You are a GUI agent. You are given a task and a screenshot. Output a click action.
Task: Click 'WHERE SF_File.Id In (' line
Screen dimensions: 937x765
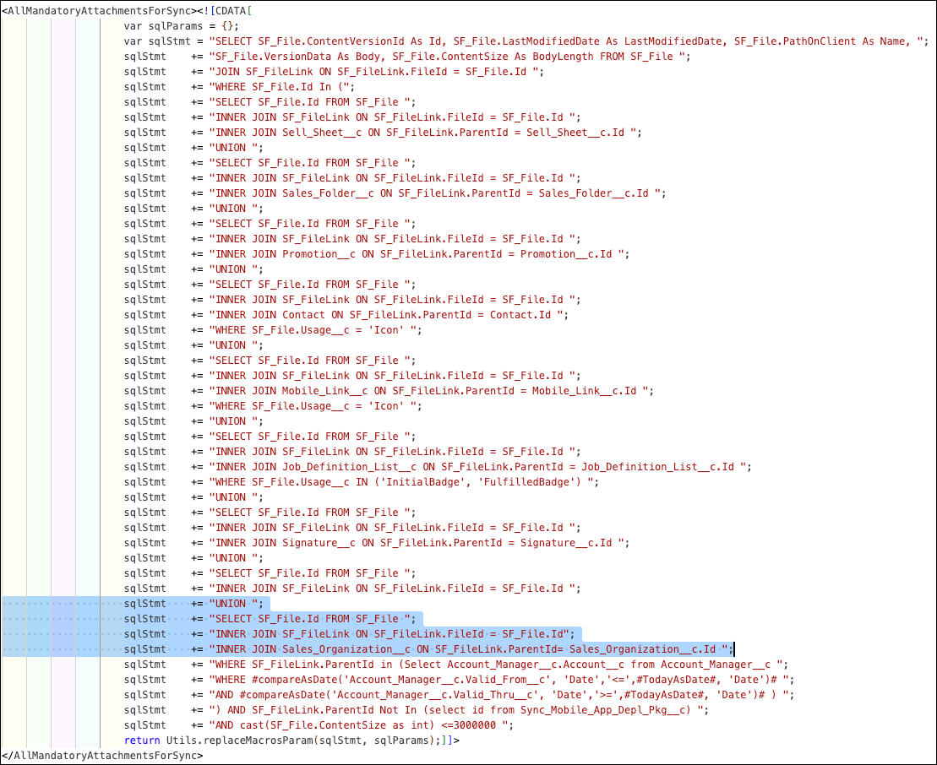point(239,87)
